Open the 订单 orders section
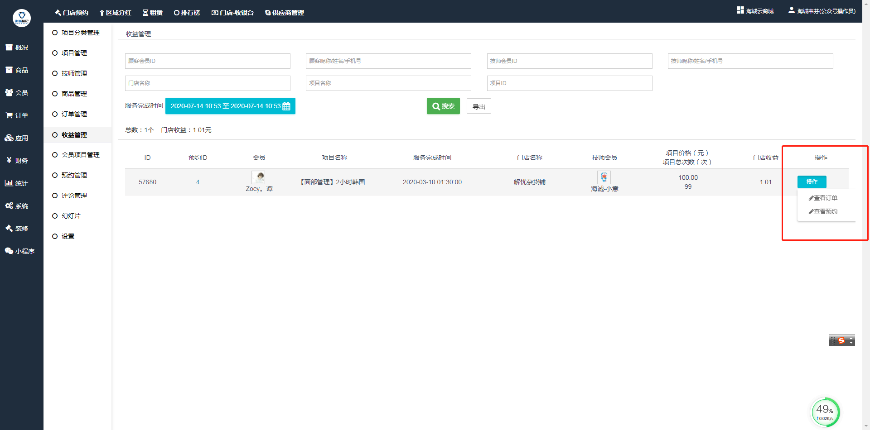Image resolution: width=870 pixels, height=430 pixels. point(17,115)
